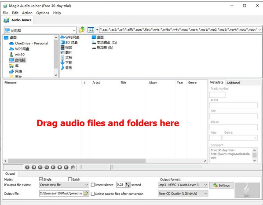Viewport: 263px width, 205px height.
Task: Stop playback with the stop button
Action: point(59,167)
